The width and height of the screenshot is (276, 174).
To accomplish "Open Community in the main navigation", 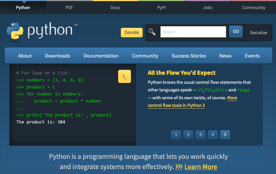I will pos(145,56).
